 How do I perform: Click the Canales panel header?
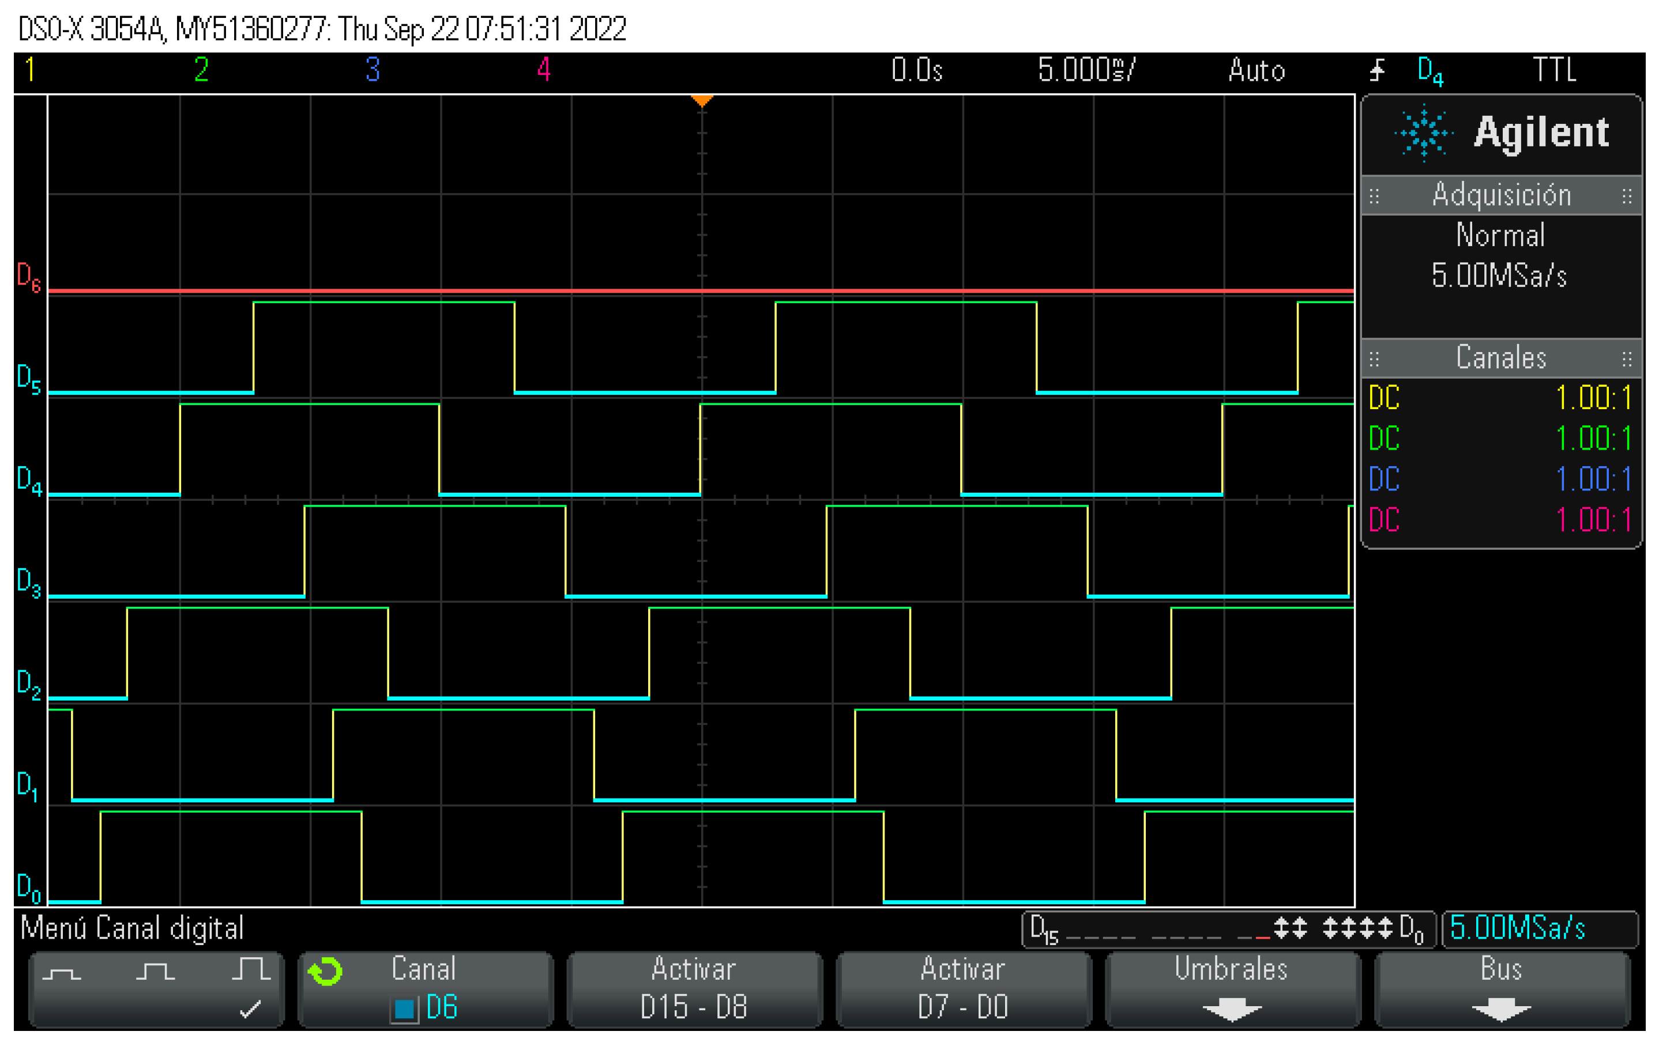tap(1501, 358)
